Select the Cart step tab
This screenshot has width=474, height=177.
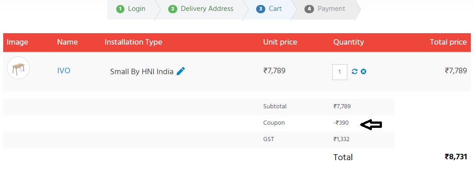point(269,10)
